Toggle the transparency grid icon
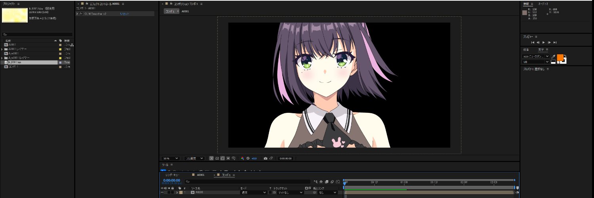Viewport: 594px width, 198px height. point(217,158)
